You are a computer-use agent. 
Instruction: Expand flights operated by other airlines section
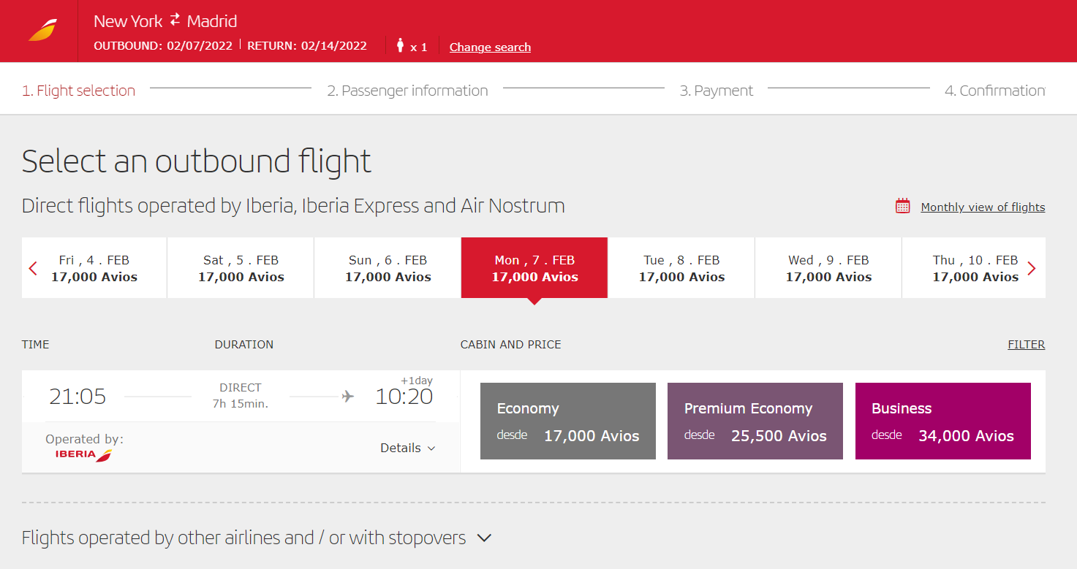[257, 538]
